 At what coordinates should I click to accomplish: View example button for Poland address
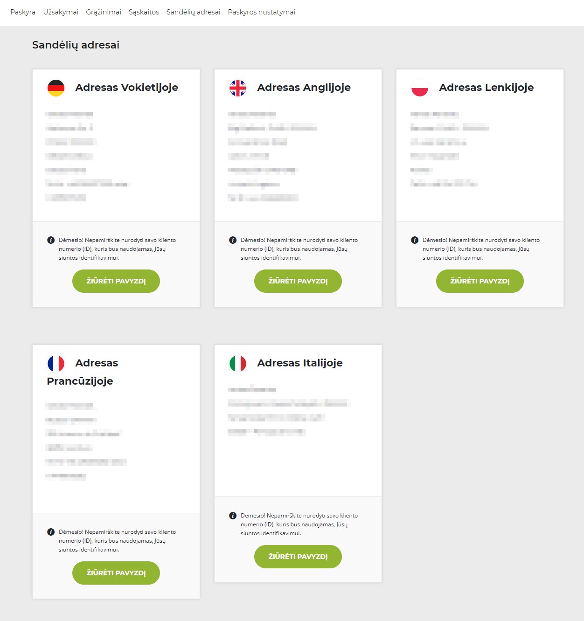point(480,281)
